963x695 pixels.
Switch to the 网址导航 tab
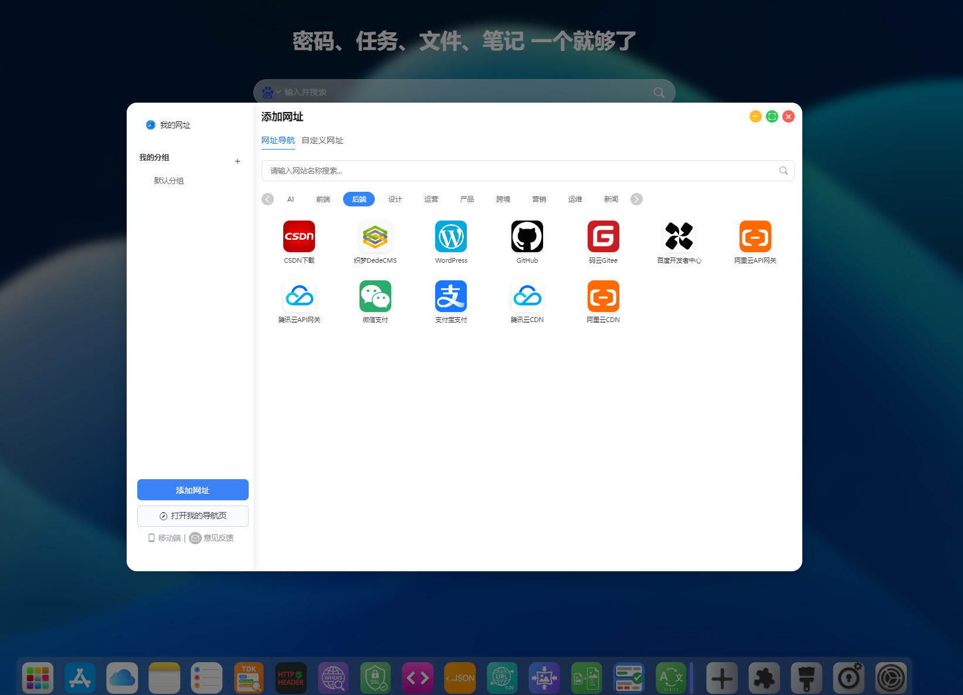(278, 140)
